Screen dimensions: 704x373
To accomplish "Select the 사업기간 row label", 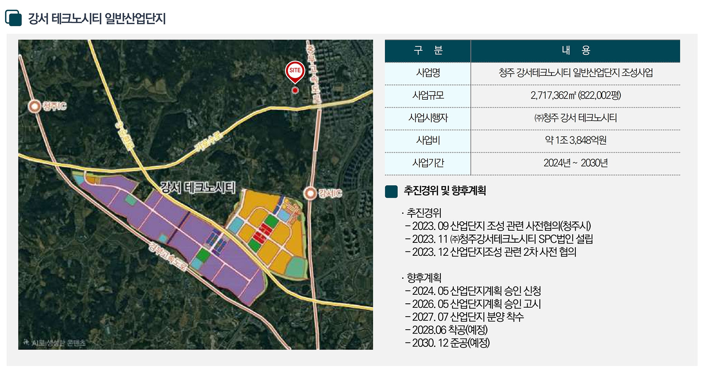I will pos(428,163).
